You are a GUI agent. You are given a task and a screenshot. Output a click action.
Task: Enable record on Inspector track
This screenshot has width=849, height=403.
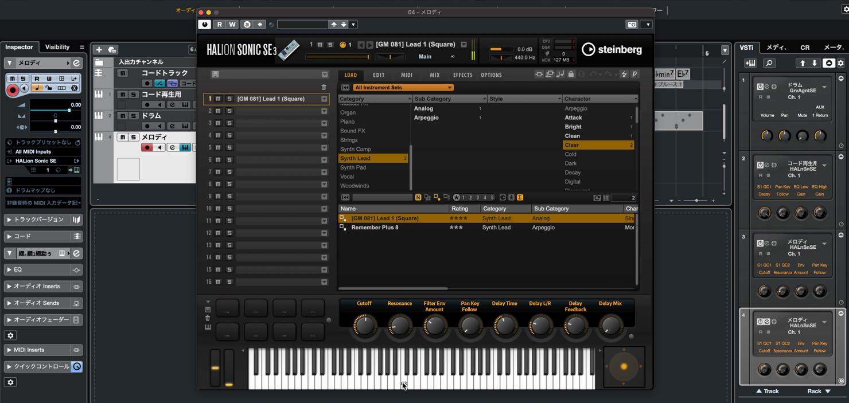tap(13, 90)
